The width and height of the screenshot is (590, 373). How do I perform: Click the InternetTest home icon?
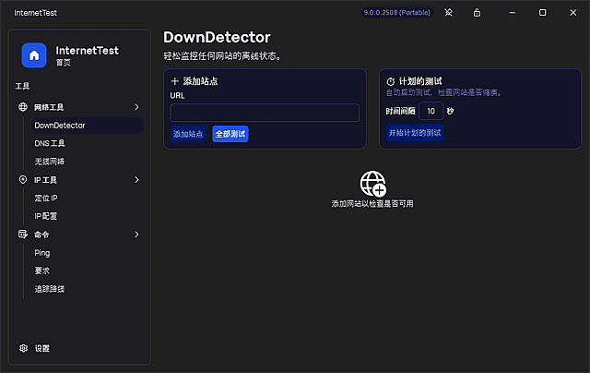[34, 55]
